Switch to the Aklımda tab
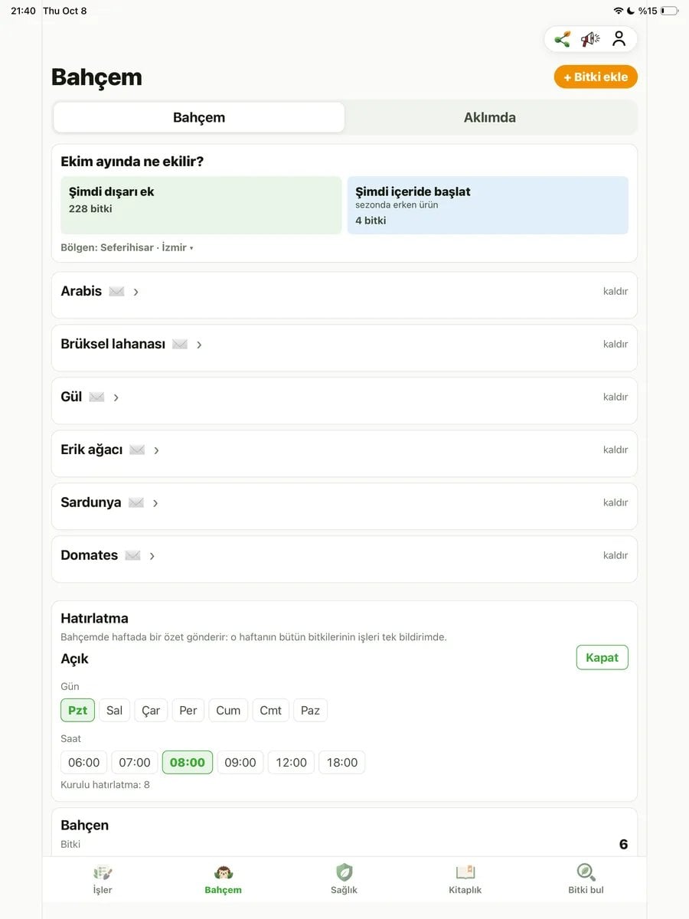 pyautogui.click(x=490, y=117)
